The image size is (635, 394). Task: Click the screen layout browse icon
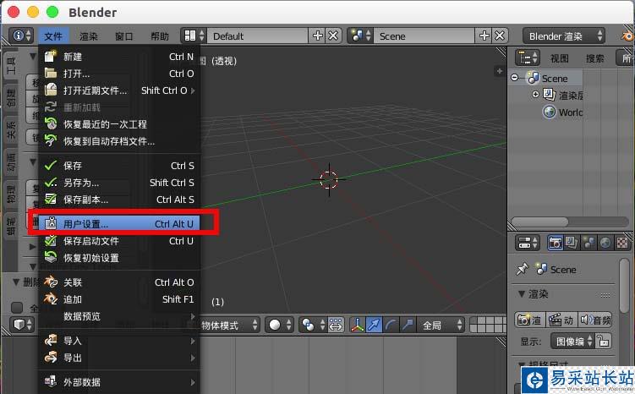194,36
